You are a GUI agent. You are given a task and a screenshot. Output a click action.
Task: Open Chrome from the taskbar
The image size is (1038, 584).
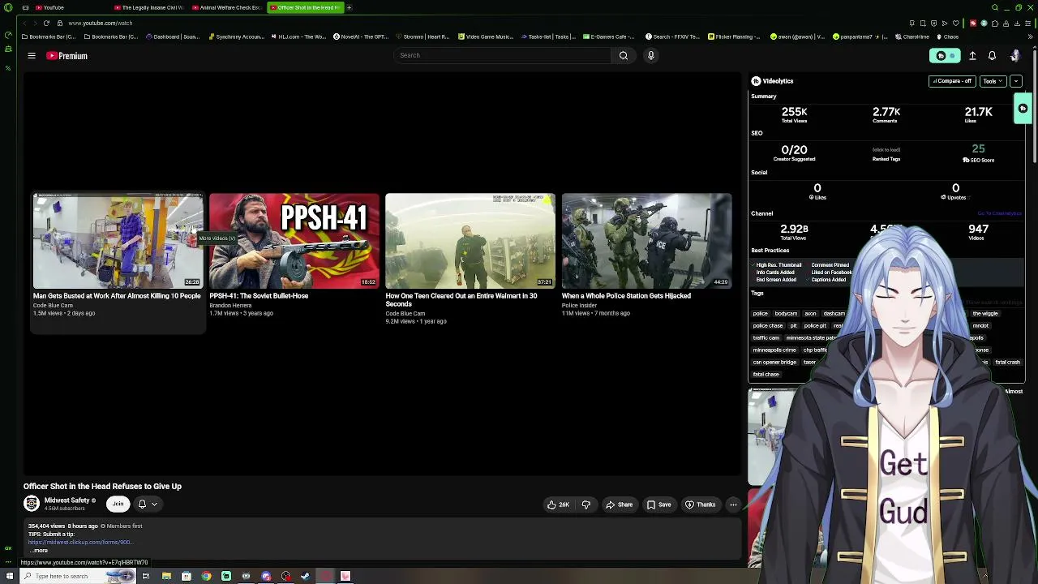(x=206, y=576)
